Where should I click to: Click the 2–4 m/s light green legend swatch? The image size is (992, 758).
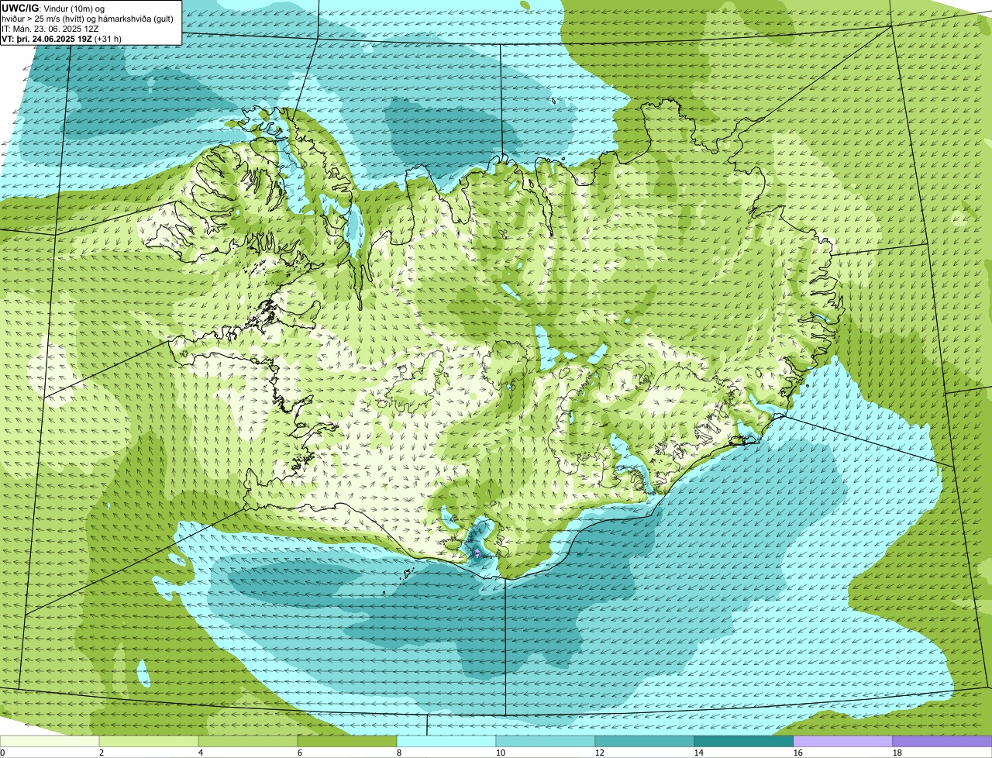(149, 742)
